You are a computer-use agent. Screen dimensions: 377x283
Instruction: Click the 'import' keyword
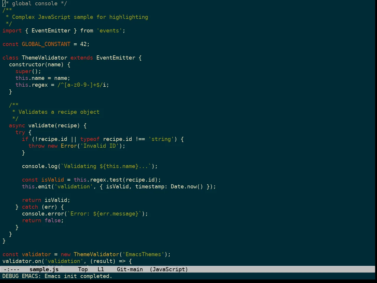coord(12,31)
